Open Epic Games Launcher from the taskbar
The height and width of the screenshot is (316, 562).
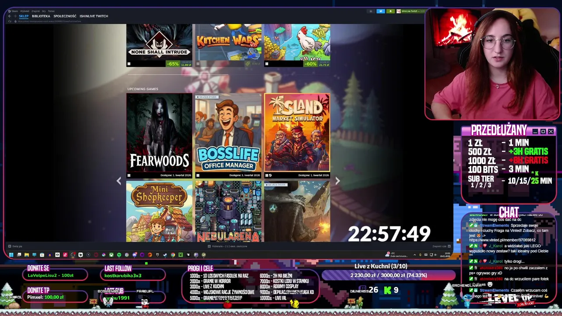click(157, 255)
